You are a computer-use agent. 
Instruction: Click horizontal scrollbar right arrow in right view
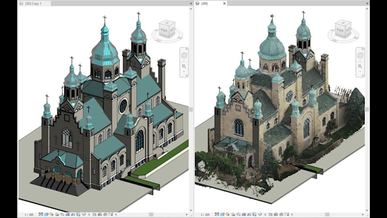point(363,215)
